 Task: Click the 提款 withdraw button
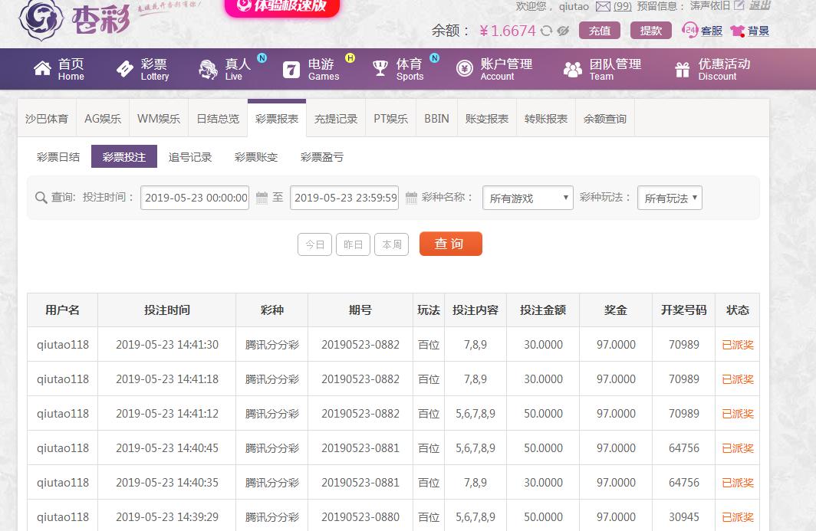click(650, 31)
